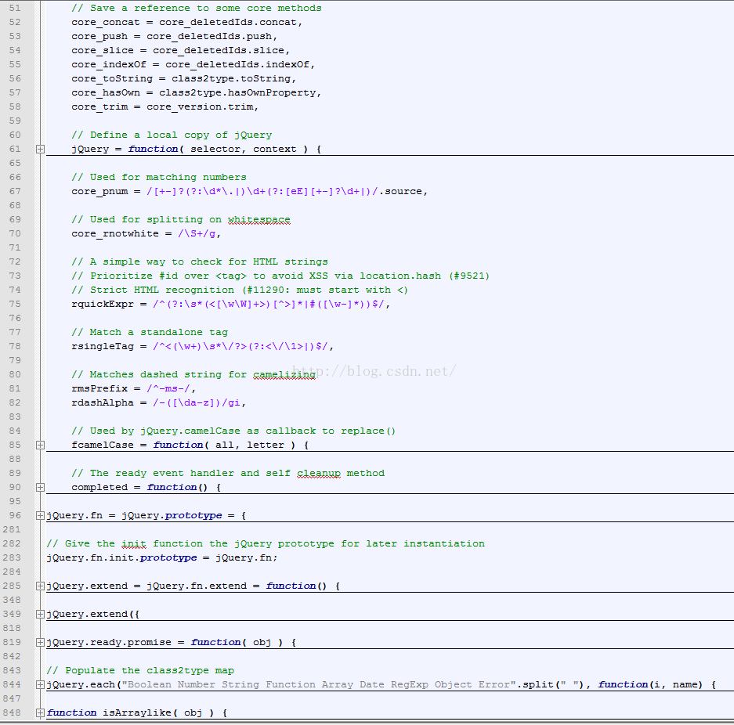Image resolution: width=734 pixels, height=725 pixels.
Task: Click 'core_rnotwhite' on line 70
Action: (x=115, y=233)
